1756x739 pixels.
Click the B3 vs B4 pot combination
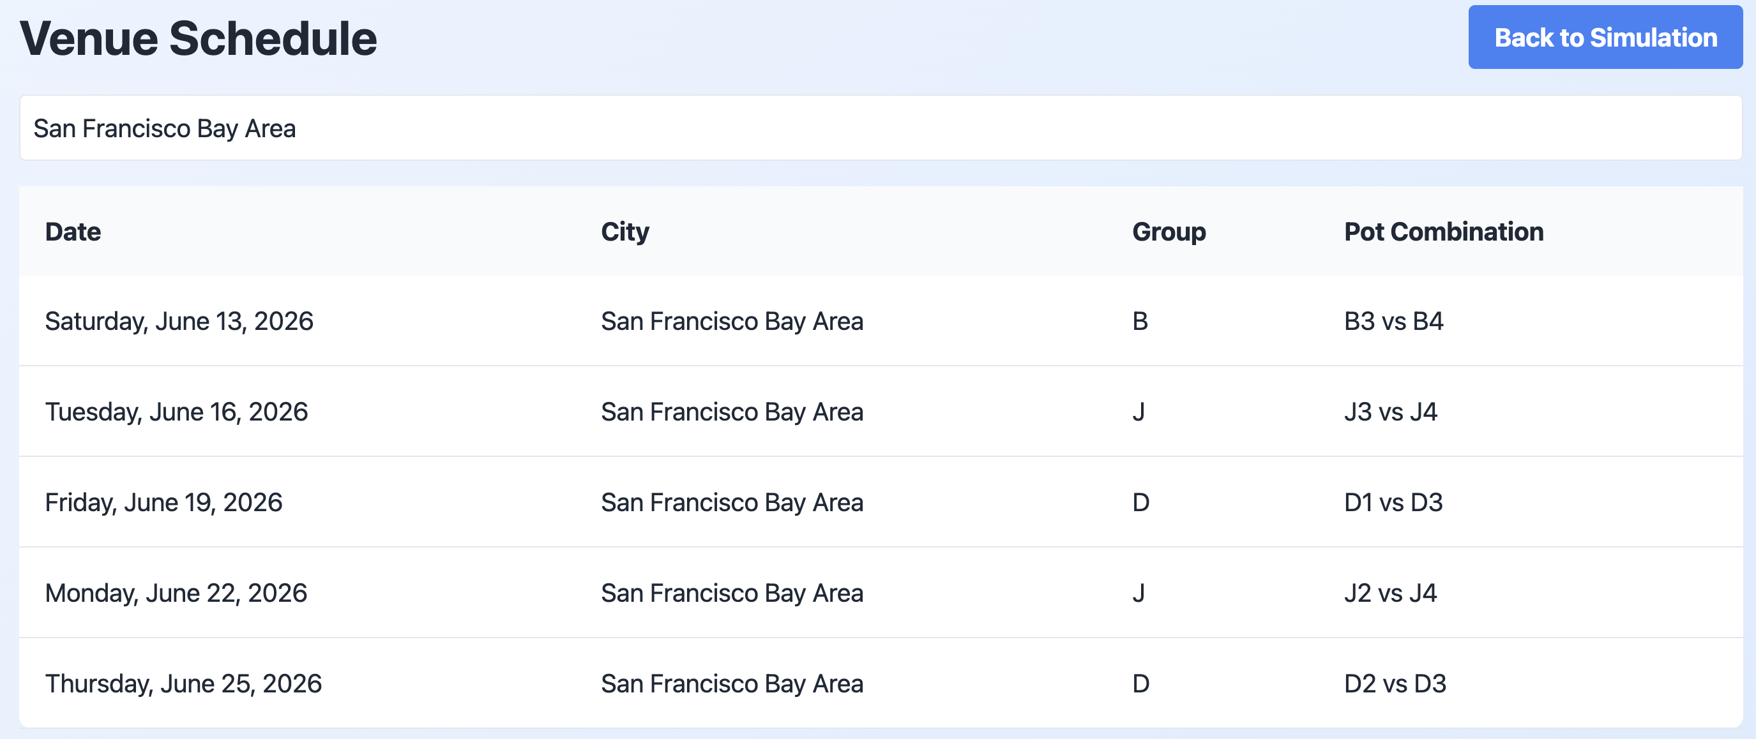click(x=1393, y=322)
